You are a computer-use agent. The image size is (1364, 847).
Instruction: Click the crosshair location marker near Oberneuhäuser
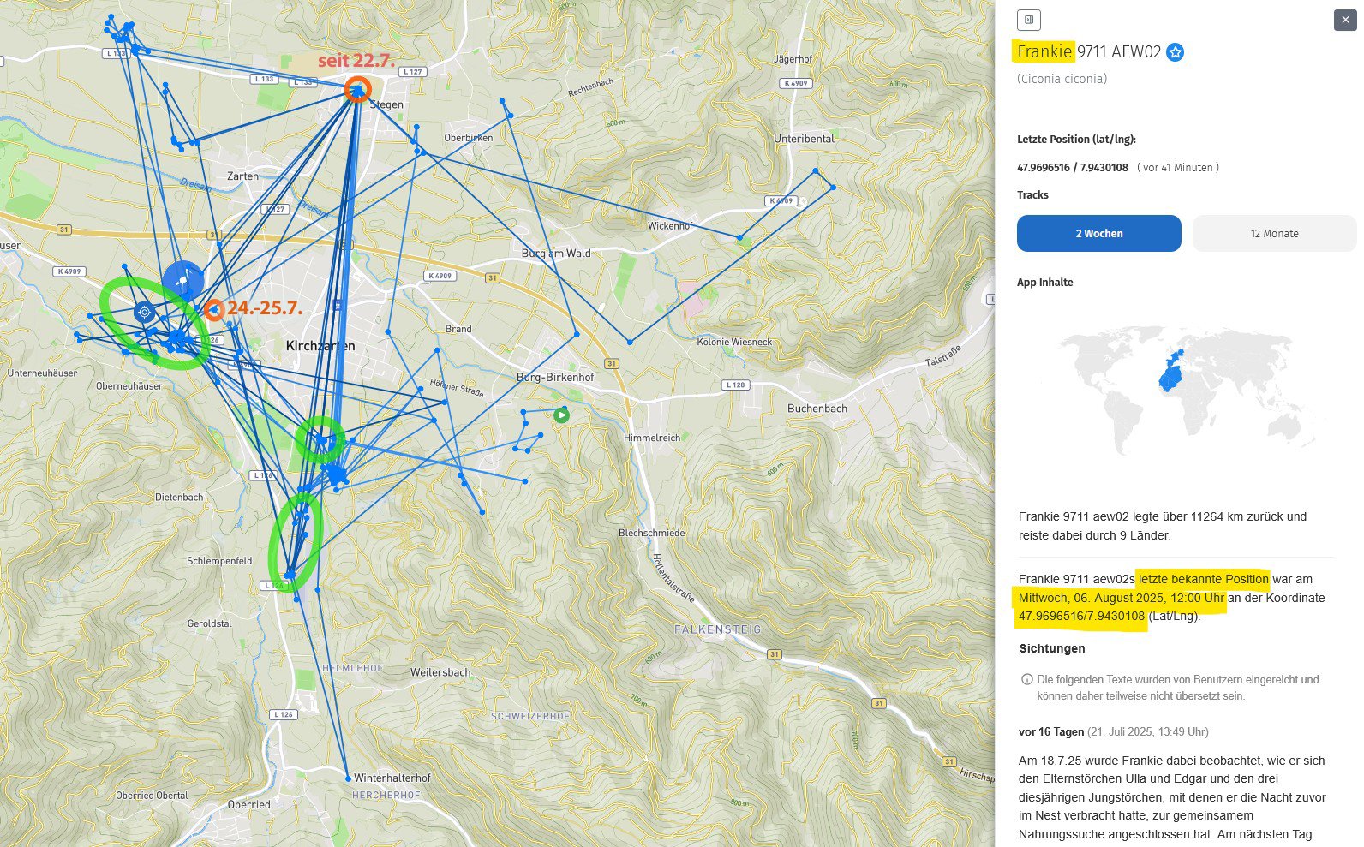pos(144,313)
